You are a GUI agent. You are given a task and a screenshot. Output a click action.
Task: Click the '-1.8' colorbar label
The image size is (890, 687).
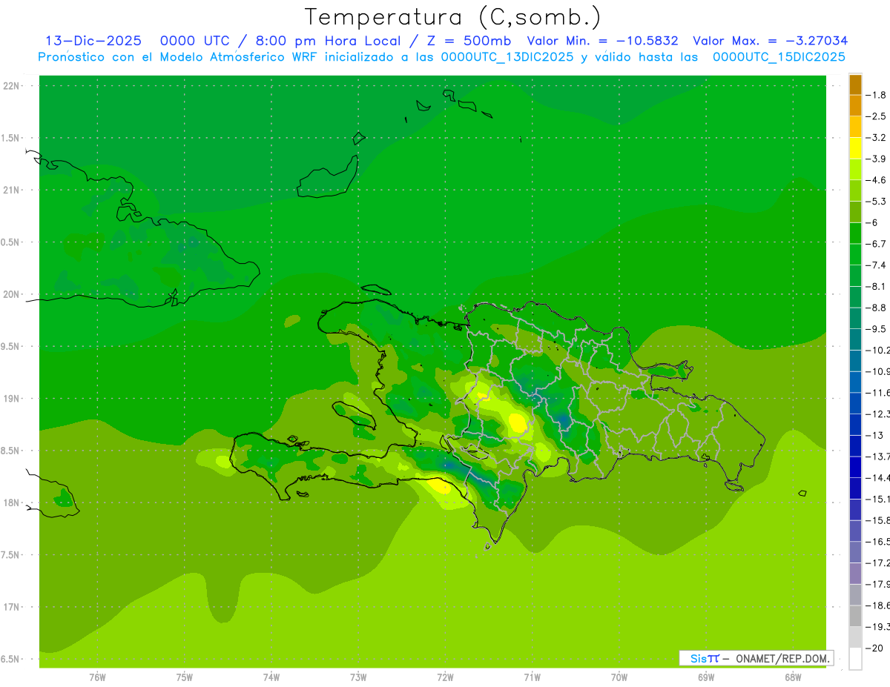[x=877, y=95]
